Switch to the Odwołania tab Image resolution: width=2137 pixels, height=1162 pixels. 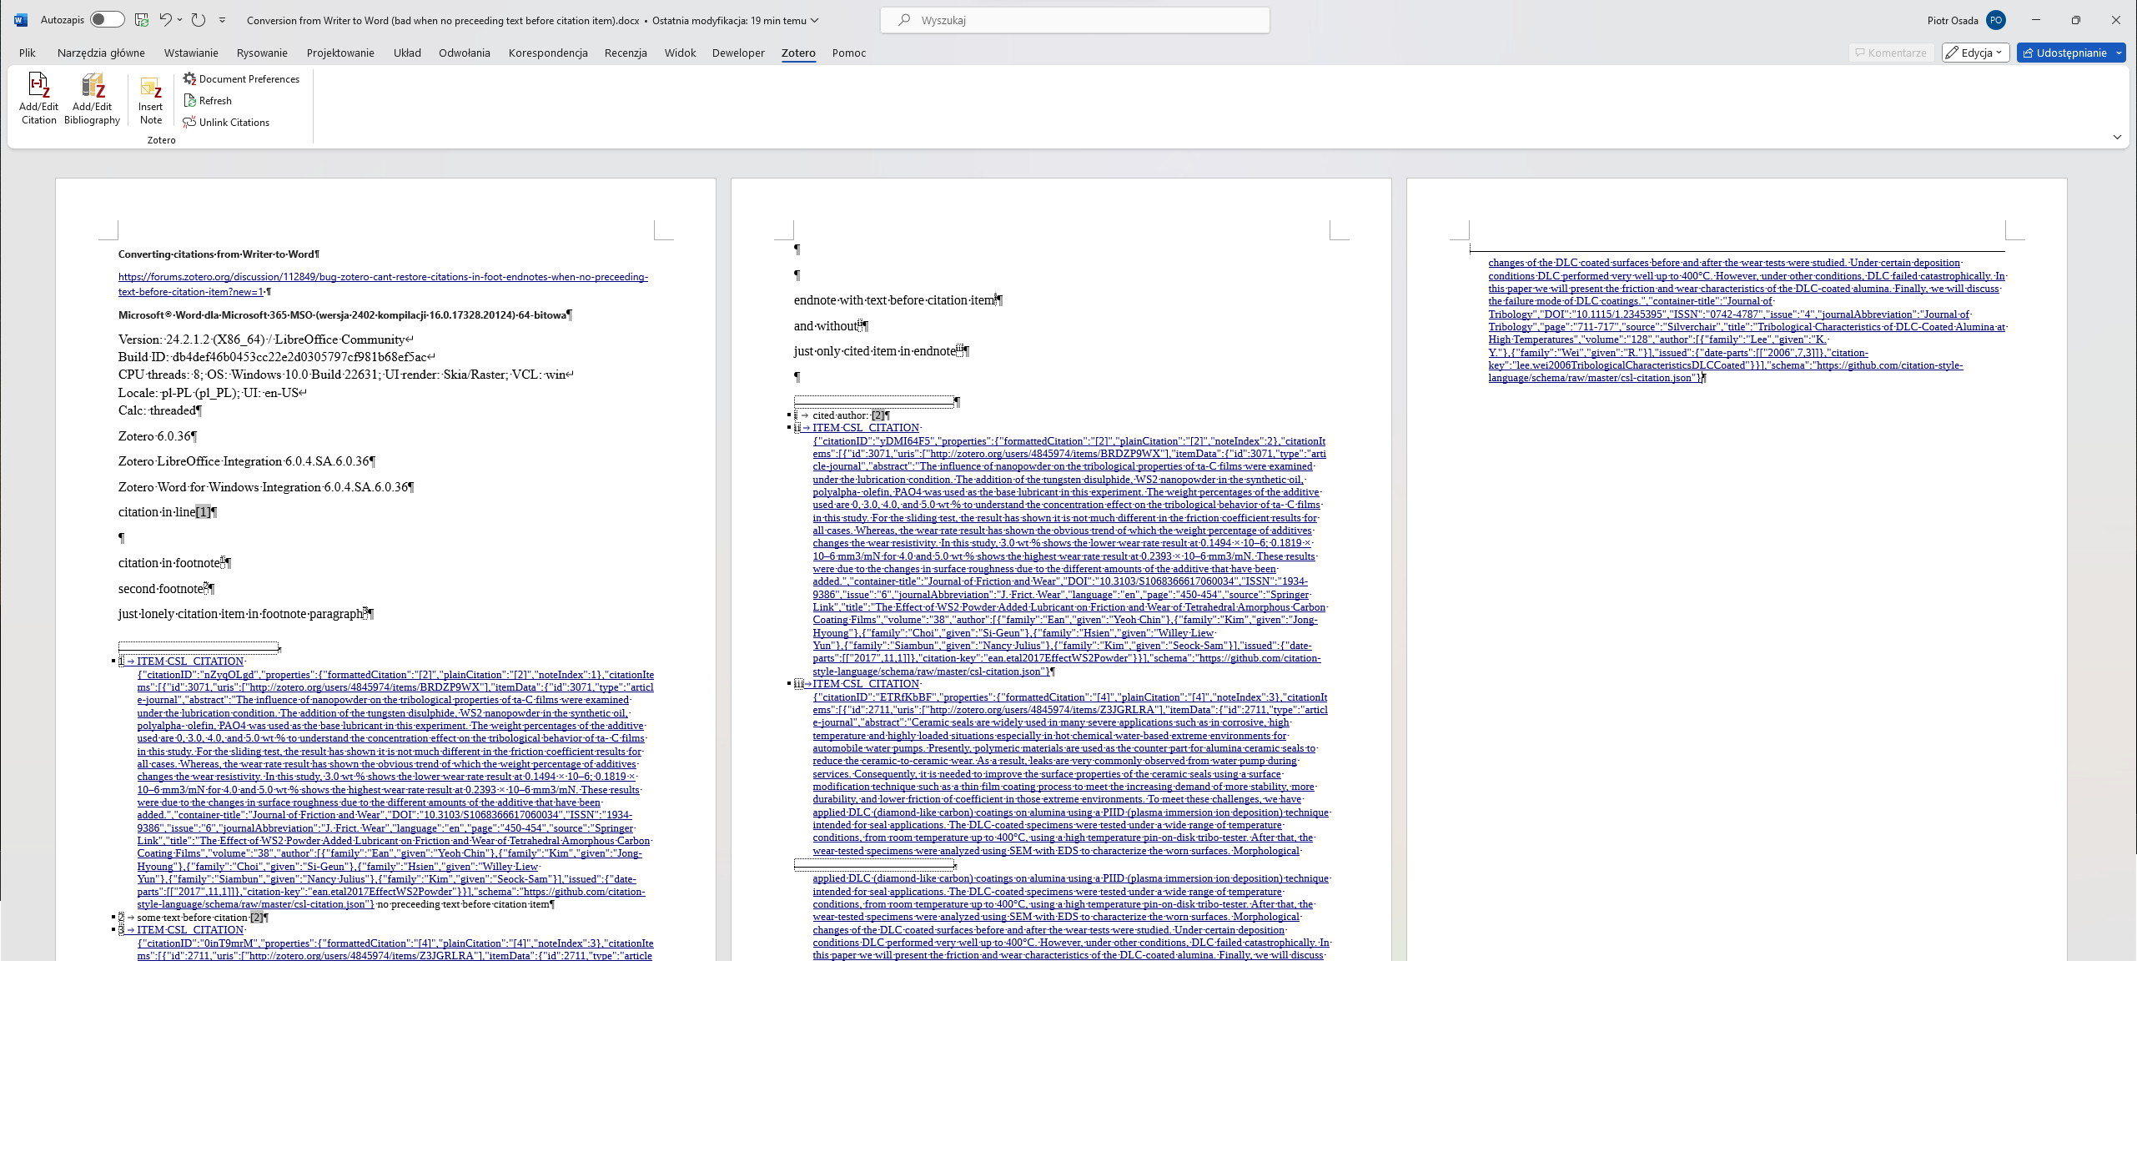(x=464, y=53)
